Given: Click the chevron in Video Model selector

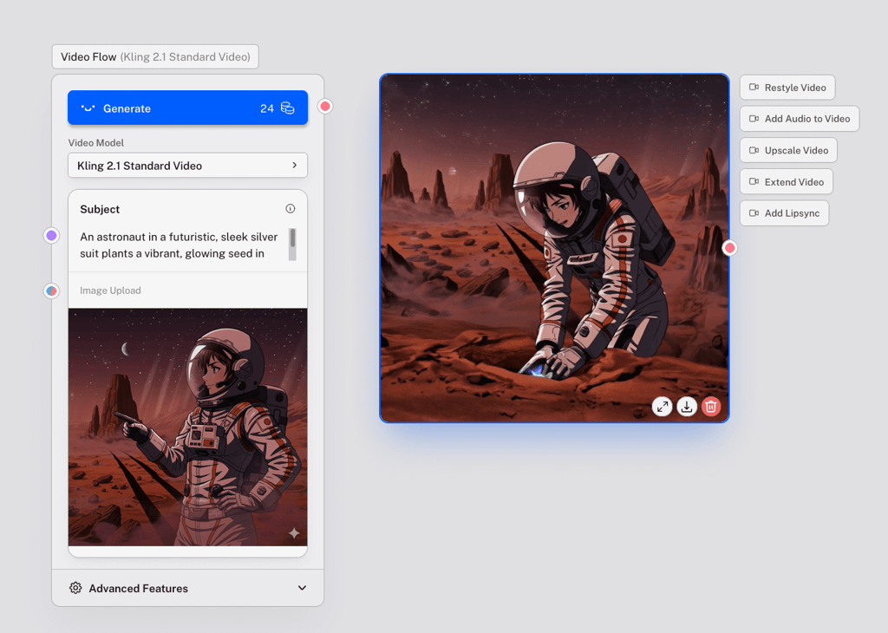Looking at the screenshot, I should click(x=295, y=166).
